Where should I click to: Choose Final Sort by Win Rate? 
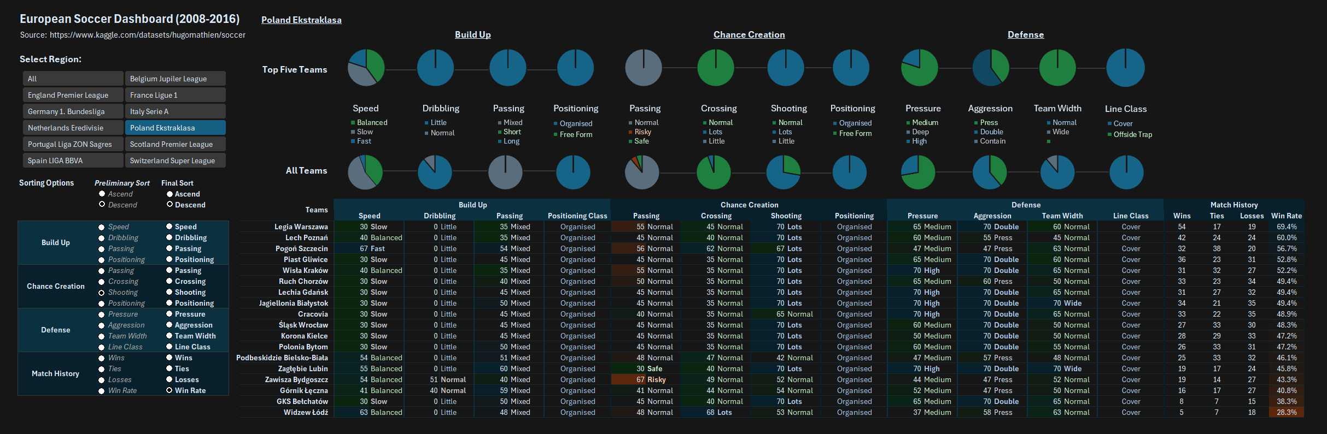pyautogui.click(x=169, y=390)
